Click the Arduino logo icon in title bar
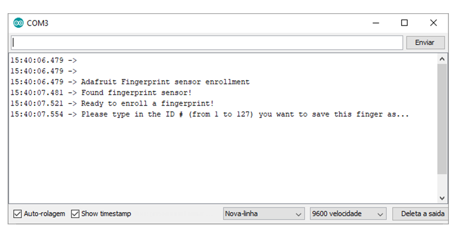The width and height of the screenshot is (457, 237). [x=19, y=23]
